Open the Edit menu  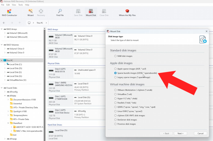coord(8,5)
